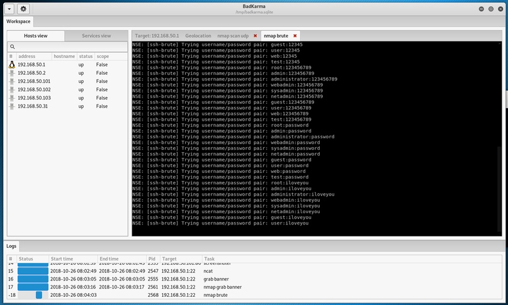The image size is (508, 305).
Task: Click the host icon for 192.168.50.101
Action: (11, 81)
